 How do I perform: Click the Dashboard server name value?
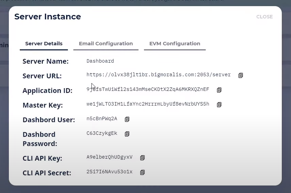pyautogui.click(x=100, y=61)
